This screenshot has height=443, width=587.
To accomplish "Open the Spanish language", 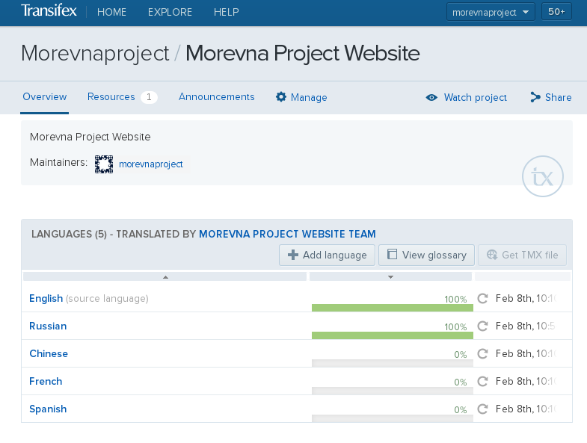I will (x=48, y=409).
